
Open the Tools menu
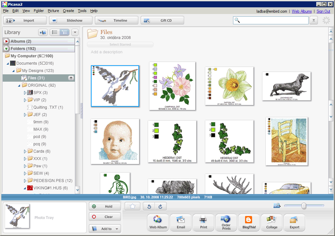click(82, 11)
